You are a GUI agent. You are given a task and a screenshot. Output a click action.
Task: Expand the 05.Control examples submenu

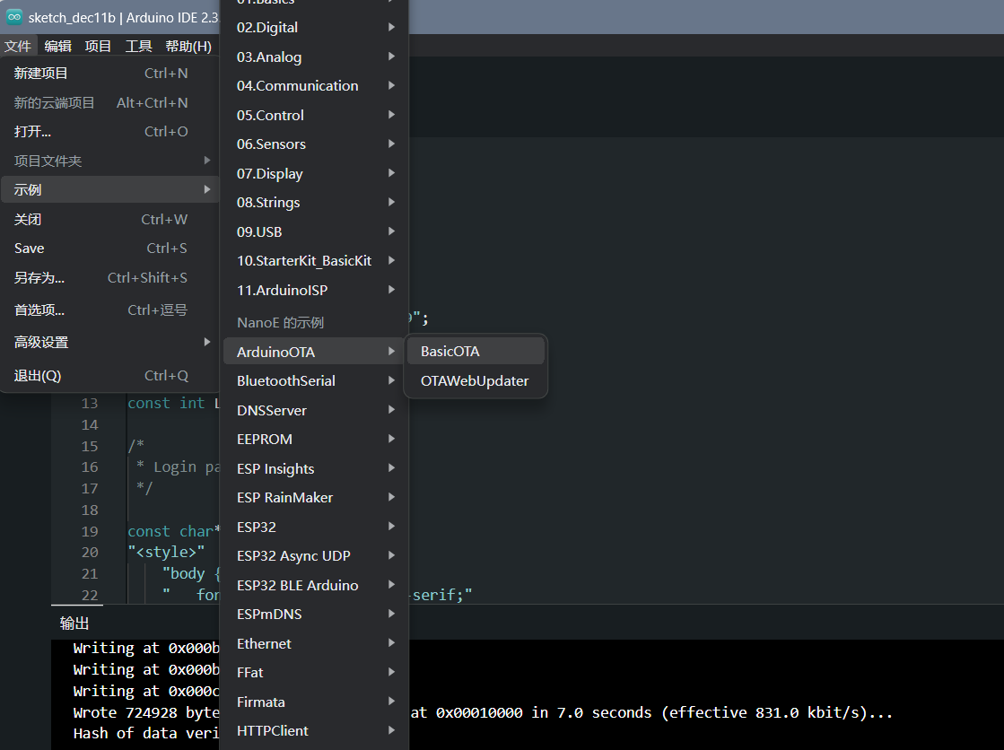(314, 116)
